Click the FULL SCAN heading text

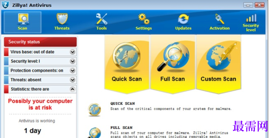[121, 128]
